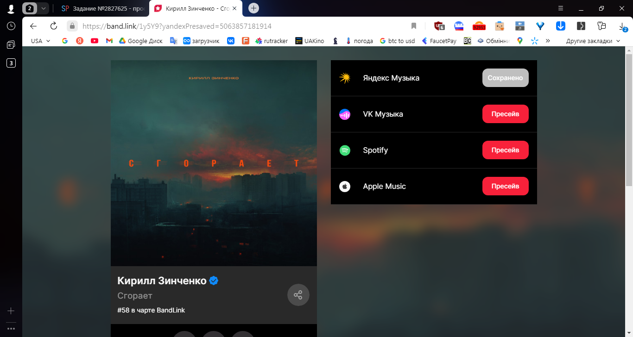This screenshot has height=337, width=633.
Task: Open the UAKino bookmark
Action: coord(310,41)
